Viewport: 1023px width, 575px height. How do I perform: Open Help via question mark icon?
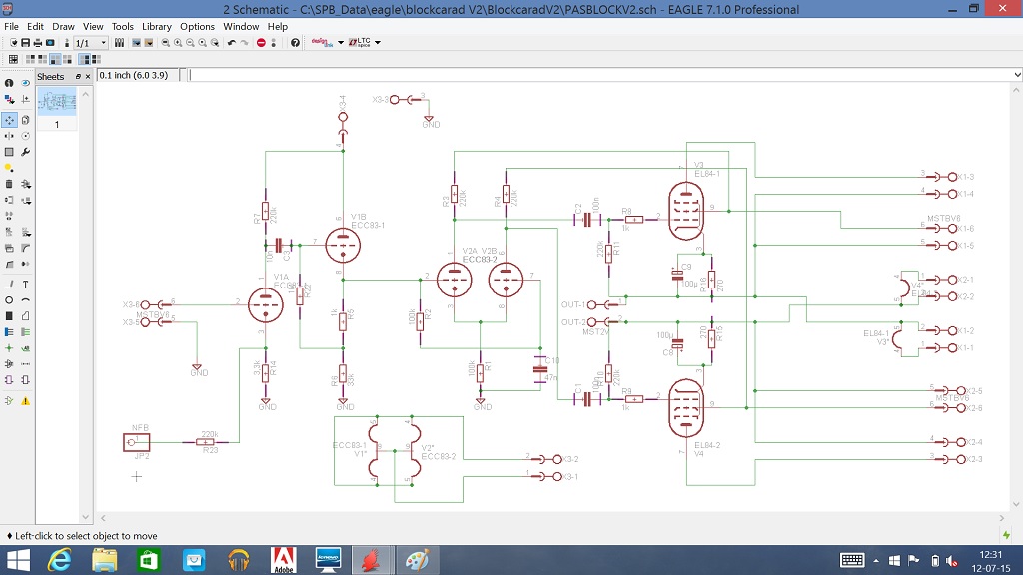[x=295, y=43]
